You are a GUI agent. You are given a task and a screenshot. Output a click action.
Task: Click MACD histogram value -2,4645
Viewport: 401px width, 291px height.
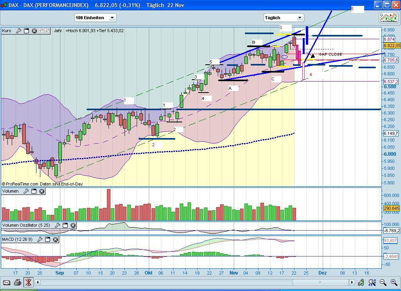[x=391, y=256]
